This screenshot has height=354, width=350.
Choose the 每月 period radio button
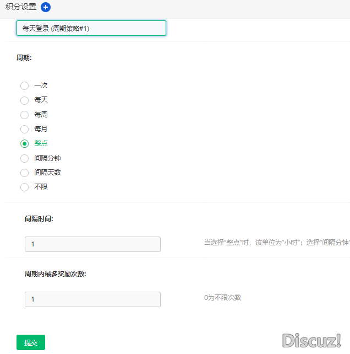[x=24, y=129]
